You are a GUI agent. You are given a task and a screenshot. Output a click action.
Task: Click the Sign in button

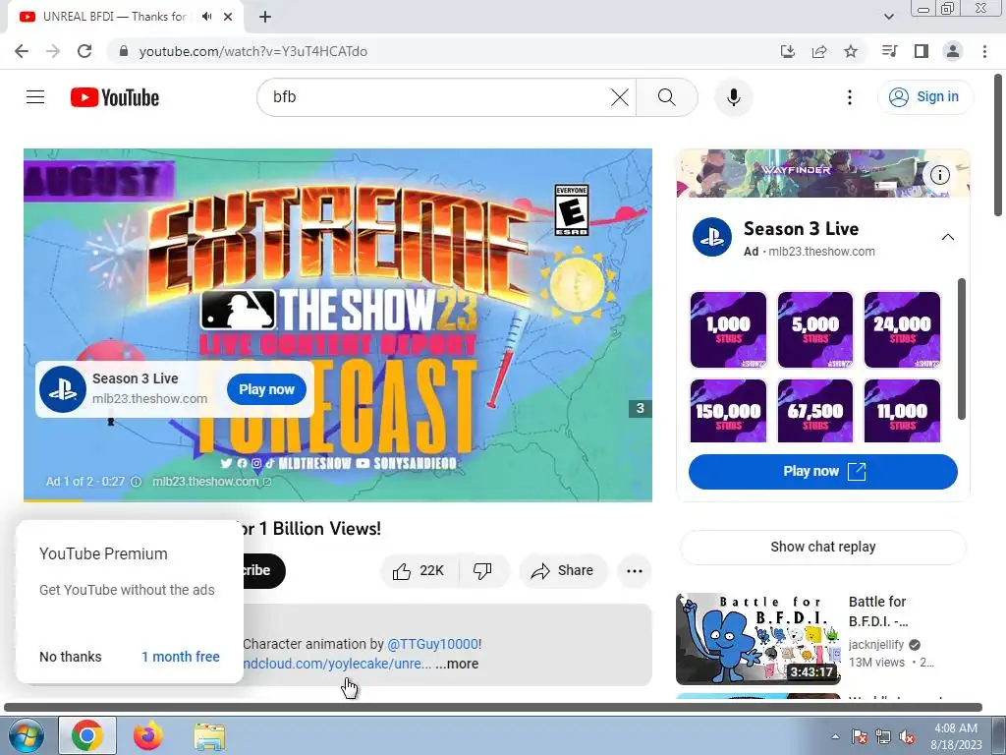pyautogui.click(x=925, y=97)
